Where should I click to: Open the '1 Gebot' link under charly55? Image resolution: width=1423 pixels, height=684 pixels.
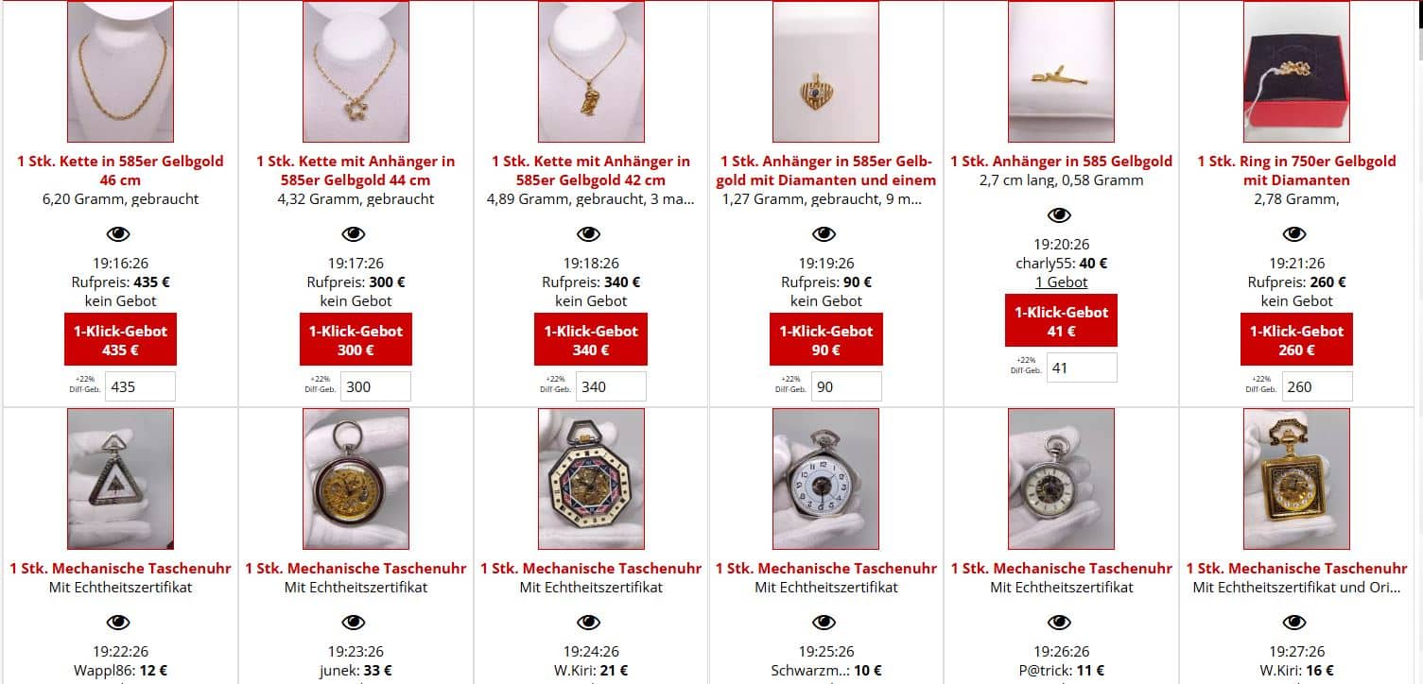(x=1061, y=282)
